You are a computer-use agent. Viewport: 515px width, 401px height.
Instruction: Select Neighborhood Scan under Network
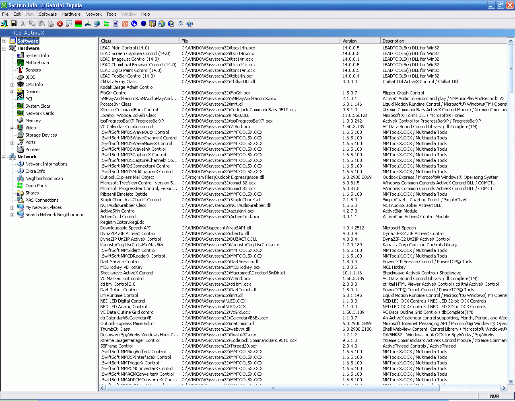(44, 178)
